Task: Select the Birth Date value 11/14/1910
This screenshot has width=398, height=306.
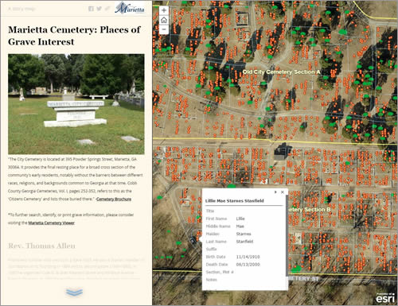Action: tap(248, 257)
